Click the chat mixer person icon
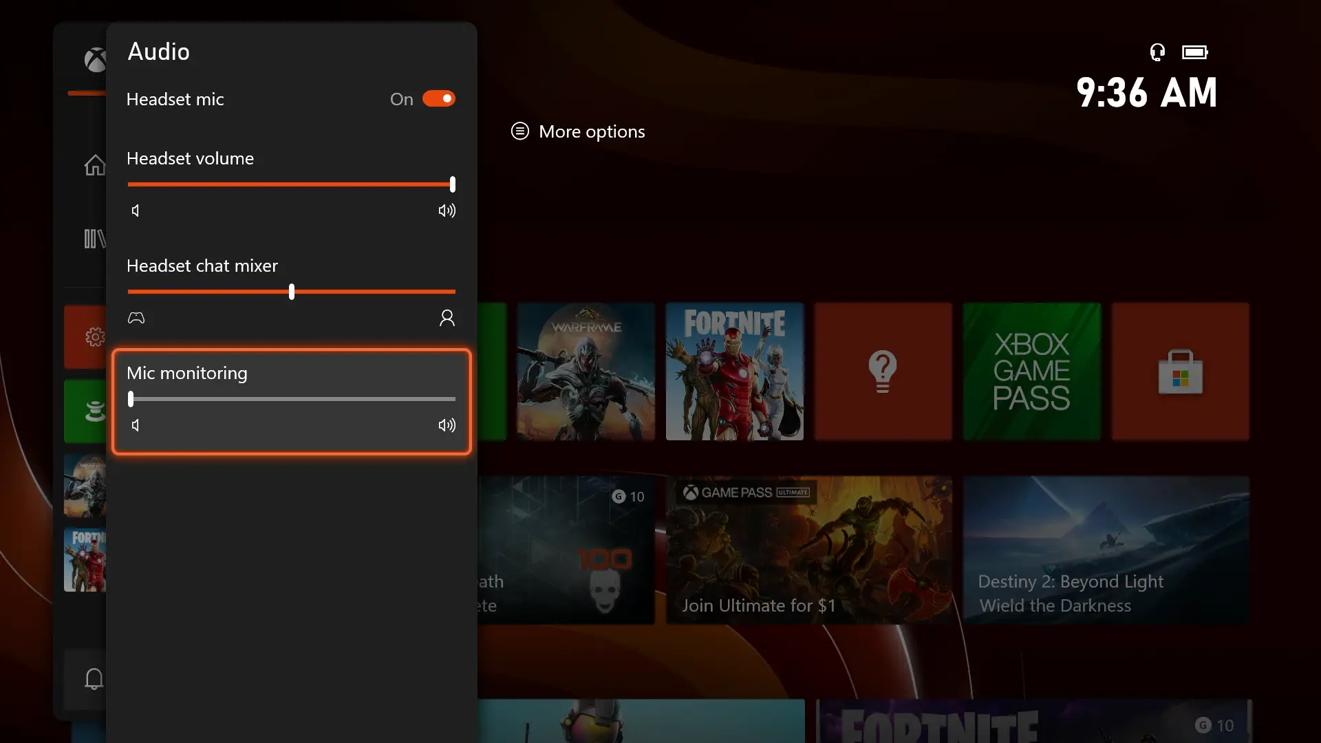The height and width of the screenshot is (743, 1321). click(x=447, y=318)
